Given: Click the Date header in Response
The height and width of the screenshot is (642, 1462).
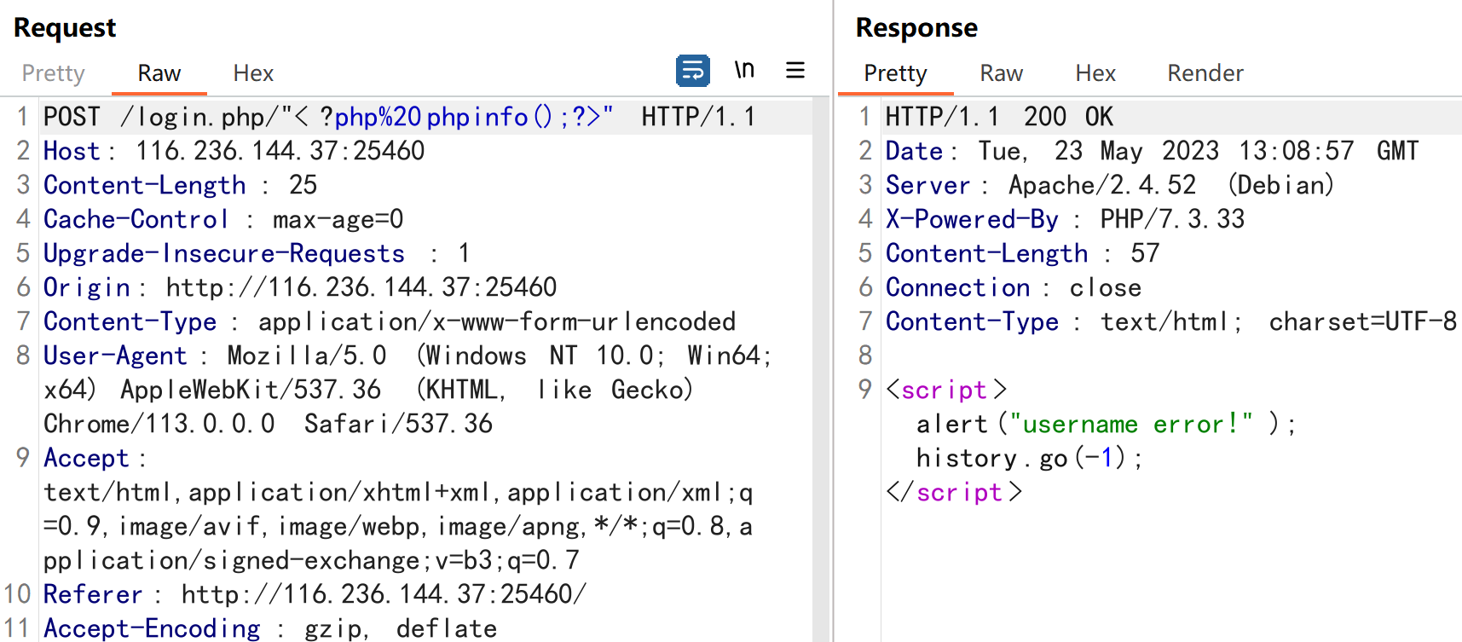Looking at the screenshot, I should click(1152, 151).
